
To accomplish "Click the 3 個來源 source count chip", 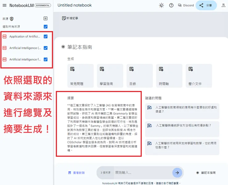I will (105, 173).
